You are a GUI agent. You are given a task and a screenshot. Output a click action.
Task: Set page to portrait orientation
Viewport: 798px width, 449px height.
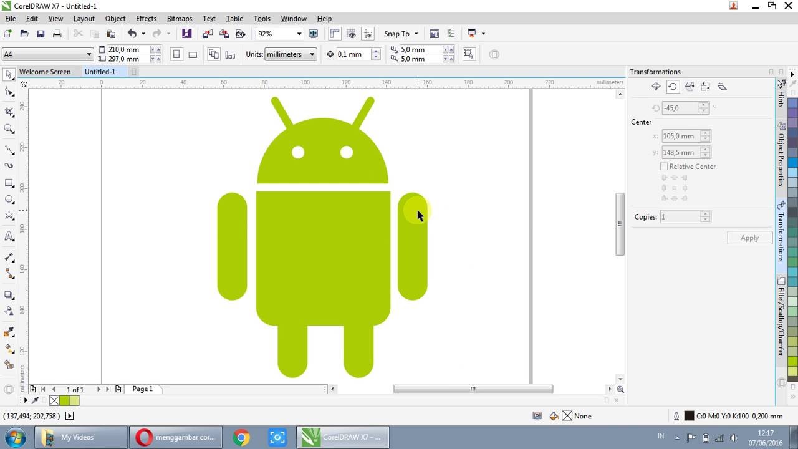176,54
